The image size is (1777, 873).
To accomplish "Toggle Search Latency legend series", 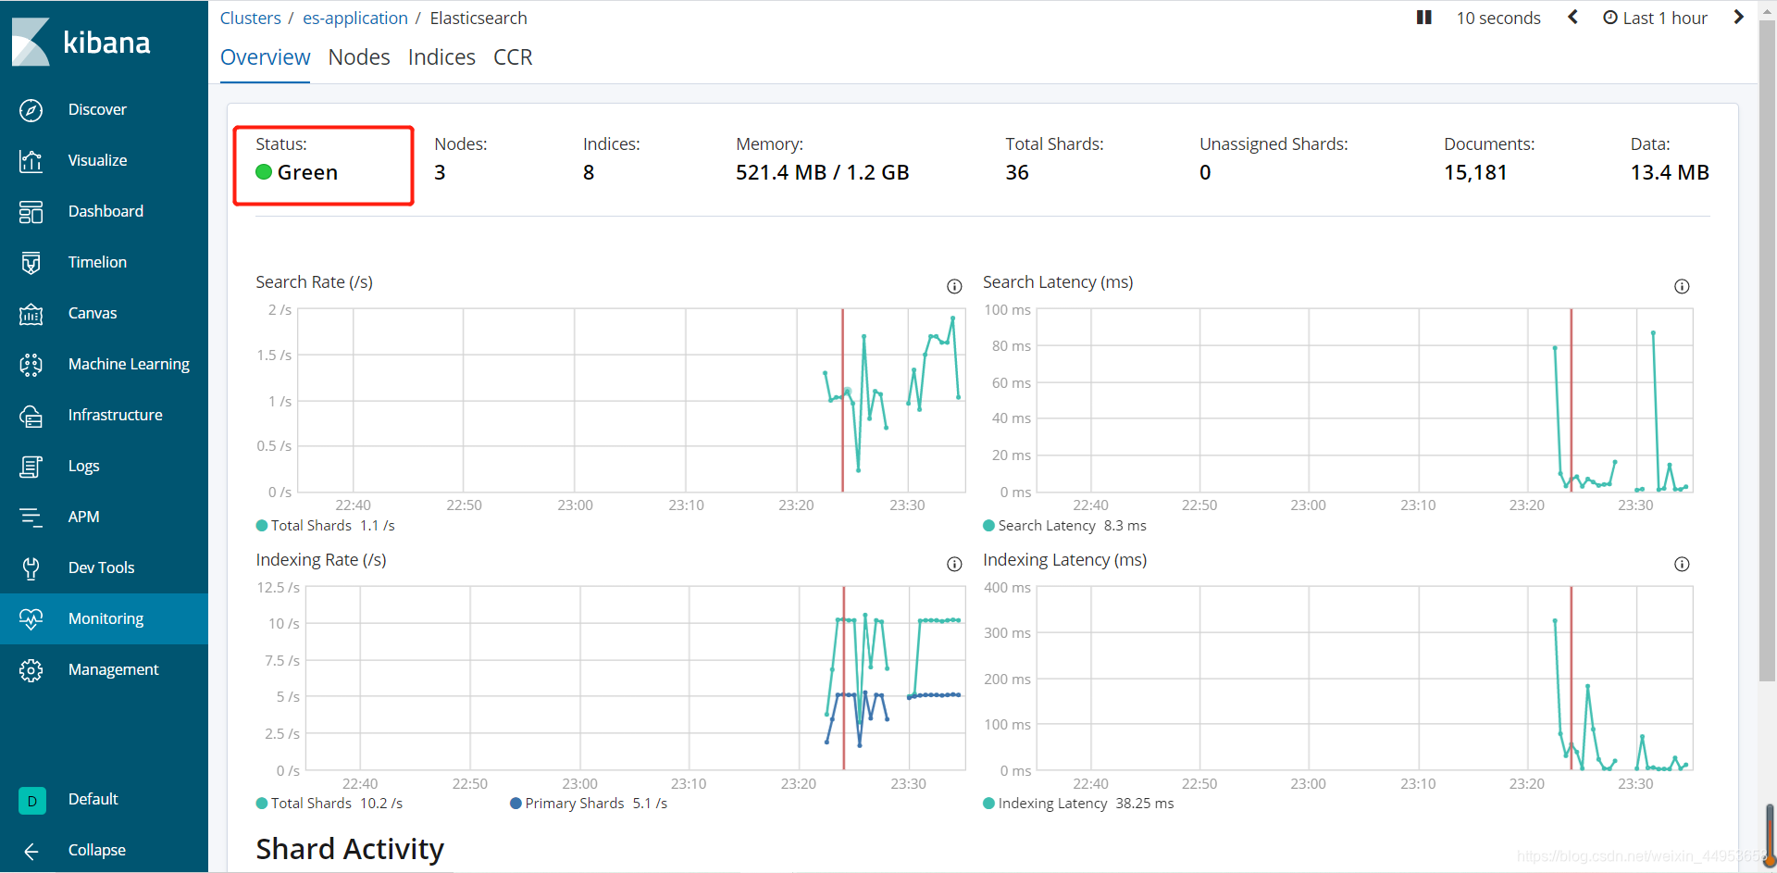I will pos(1064,526).
